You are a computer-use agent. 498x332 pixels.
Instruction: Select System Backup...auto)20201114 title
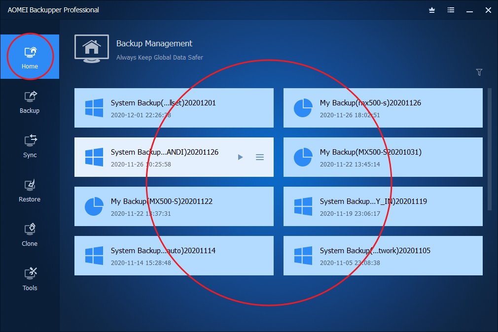(163, 250)
